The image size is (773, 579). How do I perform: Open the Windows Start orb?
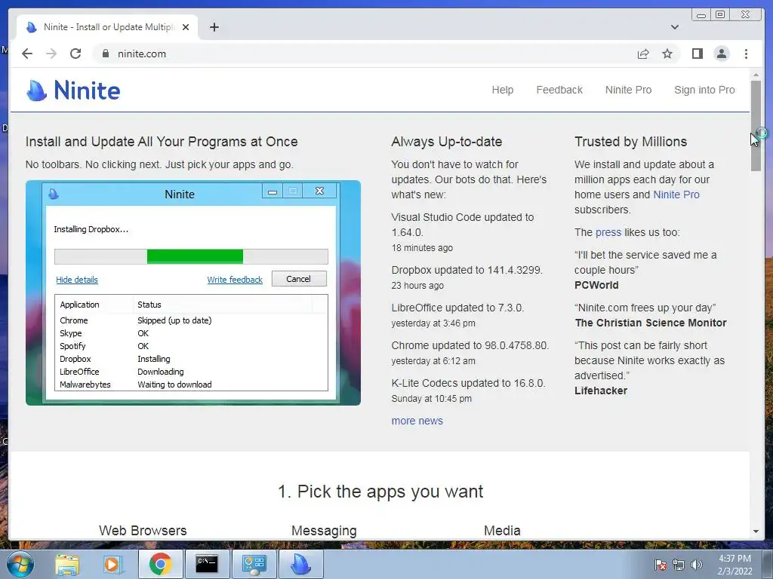point(20,564)
